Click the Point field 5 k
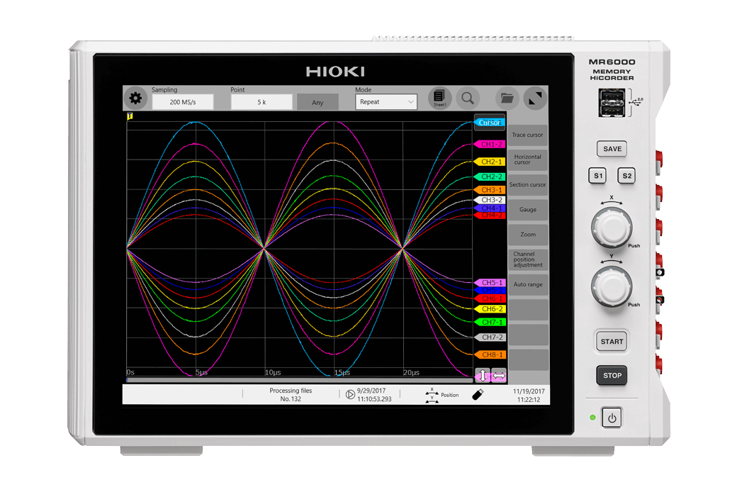This screenshot has width=737, height=492. click(261, 101)
